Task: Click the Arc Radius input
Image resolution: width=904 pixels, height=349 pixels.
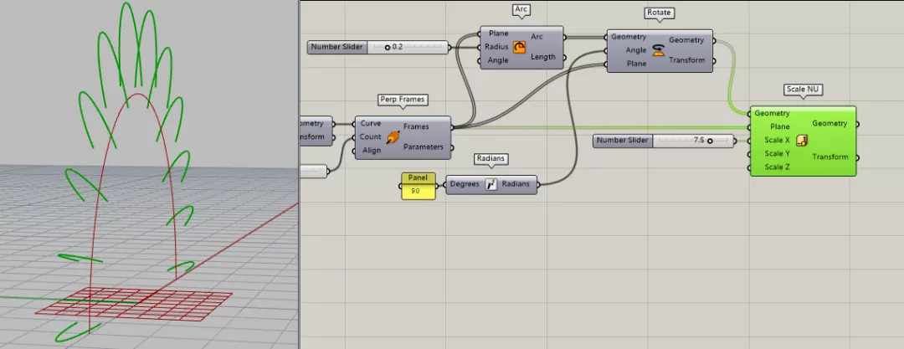Action: click(496, 47)
